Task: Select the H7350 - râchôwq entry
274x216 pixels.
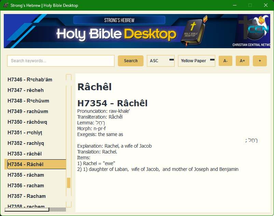Action: 35,122
